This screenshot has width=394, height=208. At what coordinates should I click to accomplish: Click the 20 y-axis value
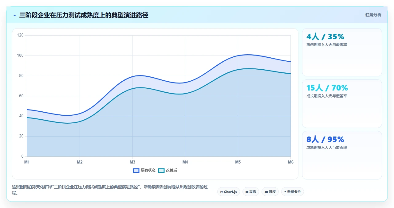pos(21,136)
